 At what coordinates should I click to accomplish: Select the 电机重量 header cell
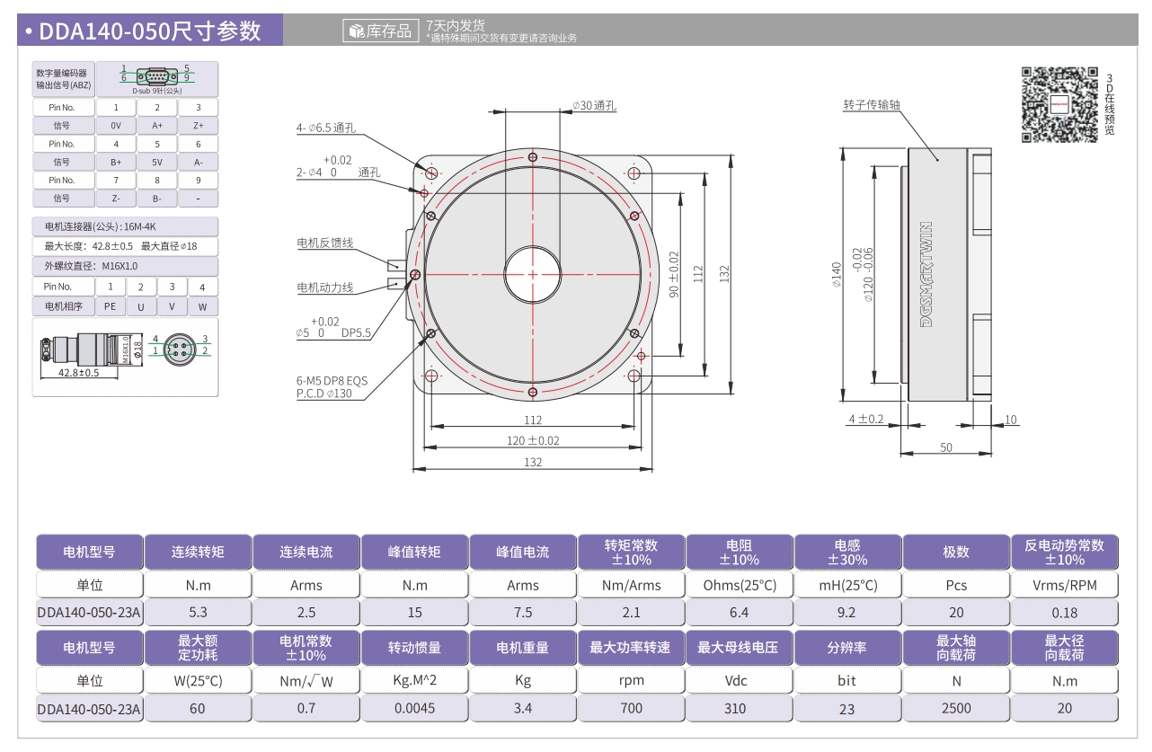523,647
